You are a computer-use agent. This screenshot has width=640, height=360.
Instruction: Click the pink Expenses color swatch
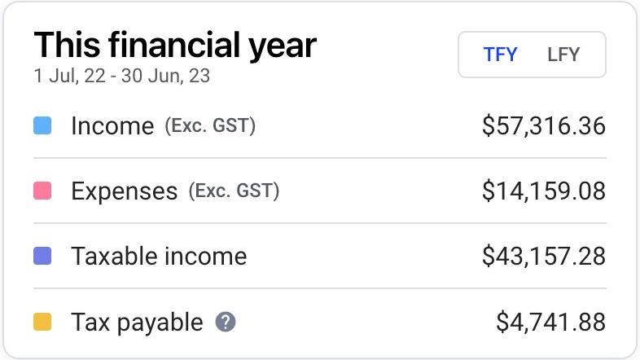click(42, 191)
